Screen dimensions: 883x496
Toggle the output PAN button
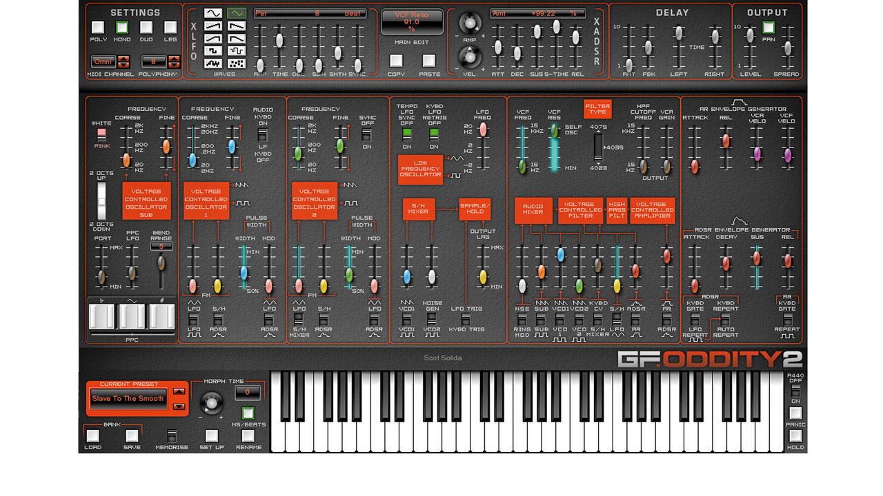[768, 28]
